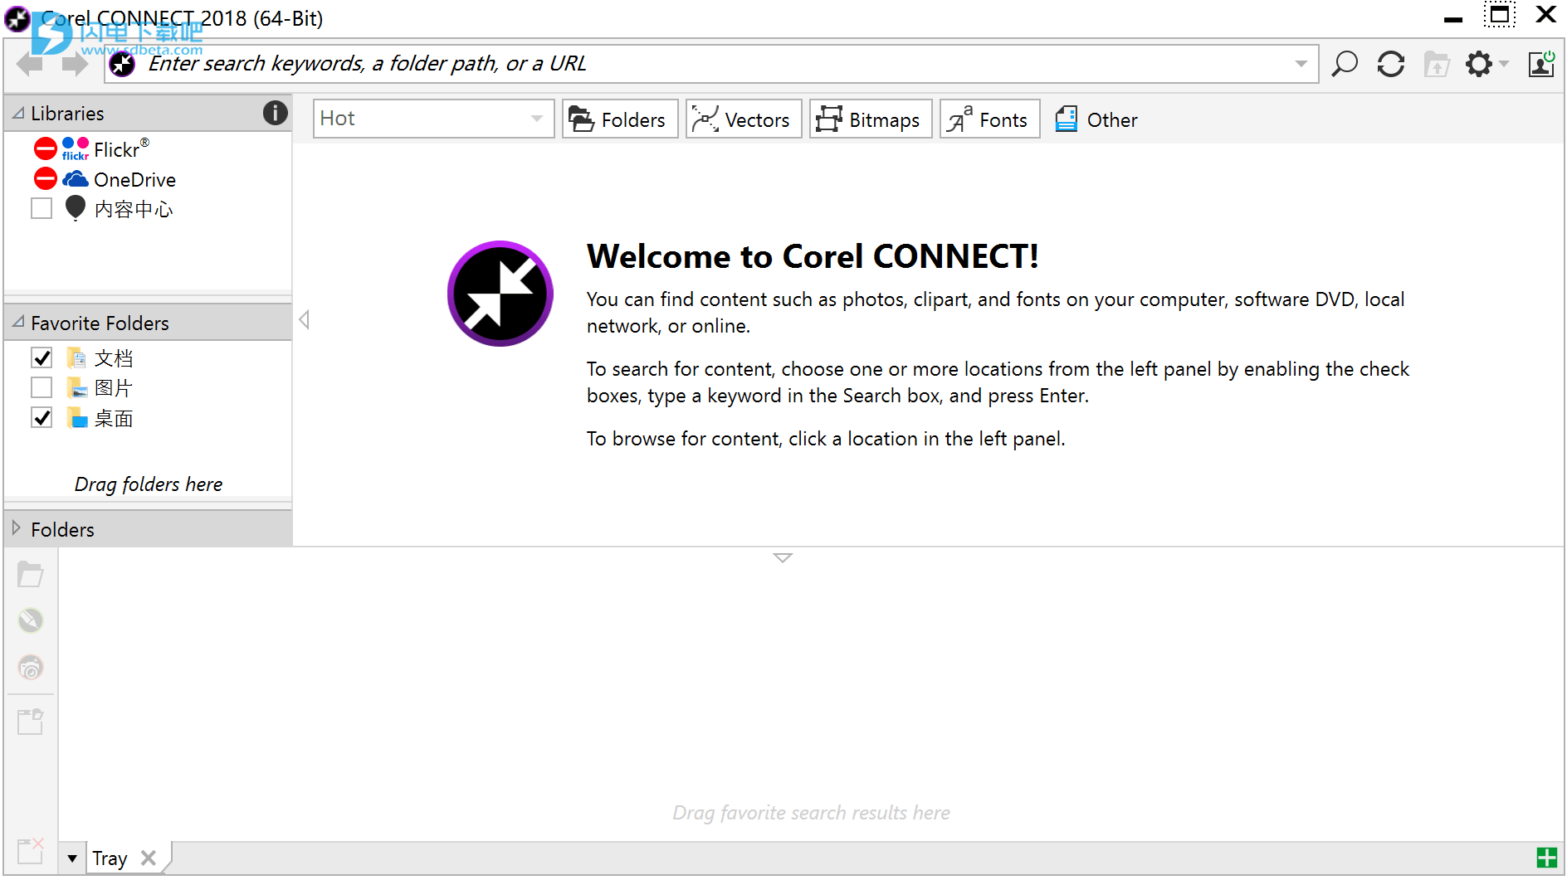Collapse the left panel with arrow handle
This screenshot has height=880, width=1567.
tap(304, 319)
